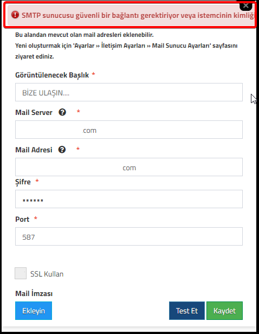The height and width of the screenshot is (334, 259).
Task: Click the SSL Kullan label text
Action: click(x=47, y=274)
